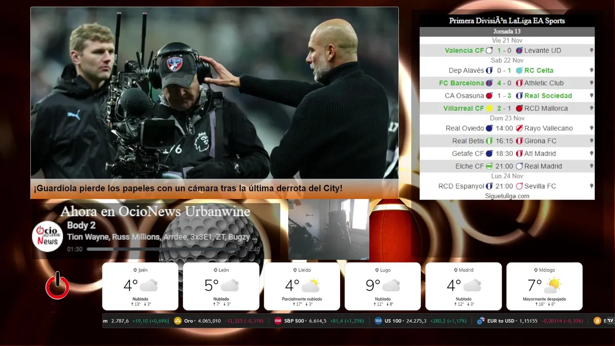Image resolution: width=615 pixels, height=346 pixels.
Task: Open the OcioNews round logo
Action: pos(48,236)
